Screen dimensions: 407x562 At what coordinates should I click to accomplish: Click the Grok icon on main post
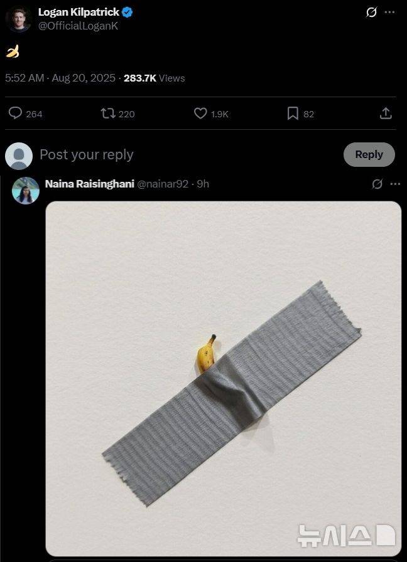[371, 13]
